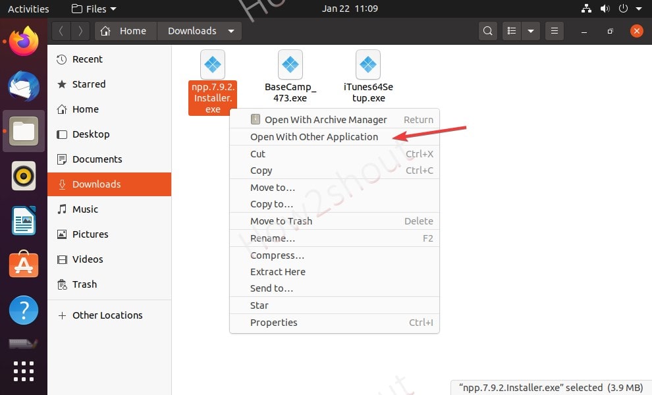This screenshot has height=395, width=652.
Task: Launch Firefox from the dock
Action: coord(23,41)
